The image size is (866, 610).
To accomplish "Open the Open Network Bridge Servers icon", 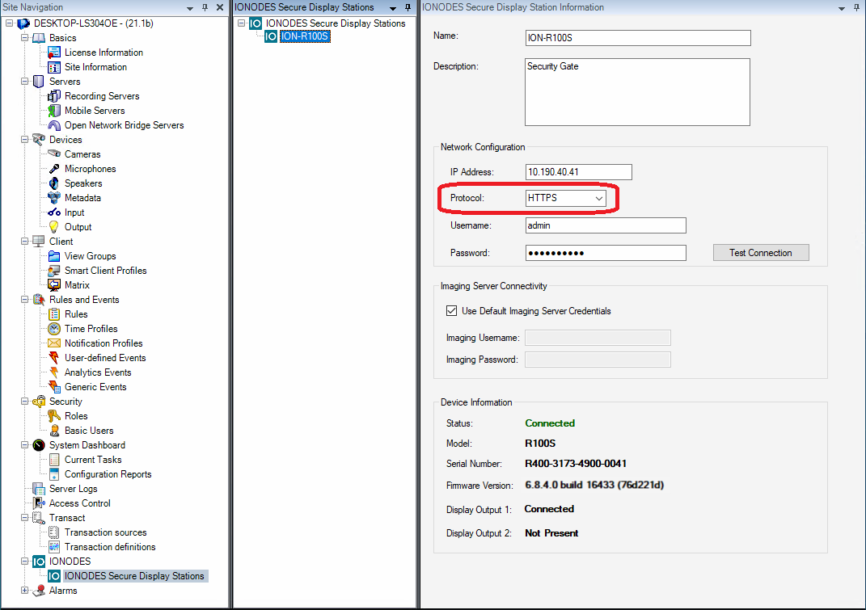I will 54,125.
